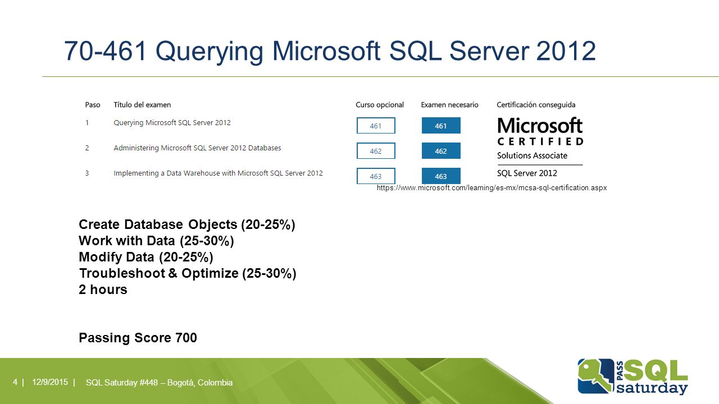Screen dimensions: 719x404
Task: Click the Microsoft Certified Solutions Associate logo
Action: point(540,148)
